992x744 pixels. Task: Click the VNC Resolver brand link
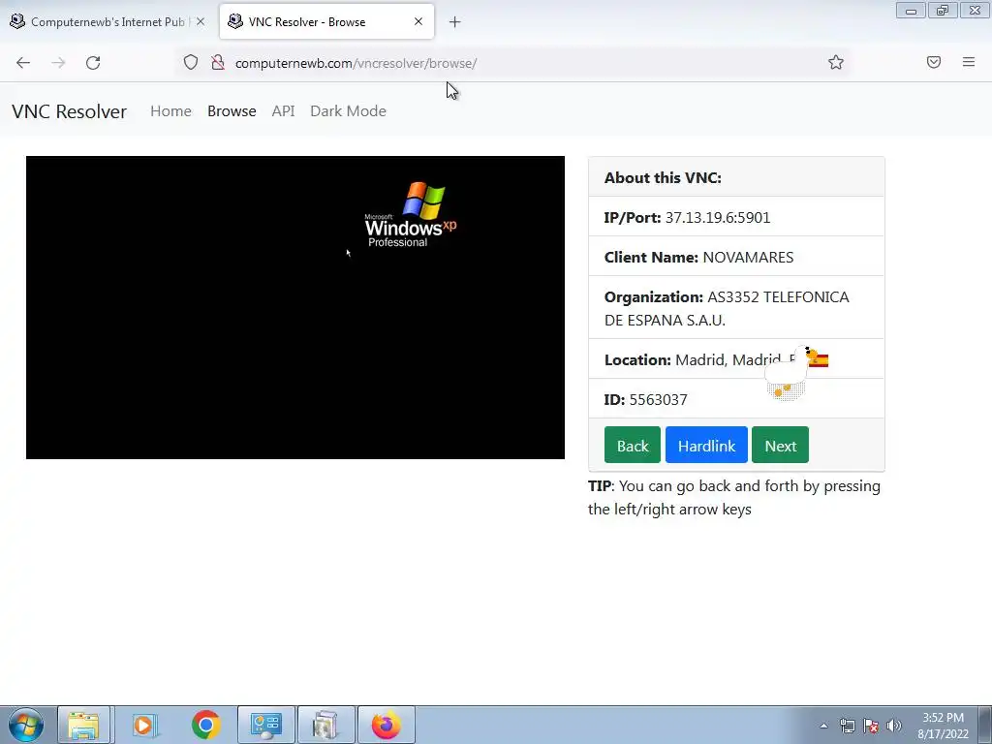pos(69,111)
